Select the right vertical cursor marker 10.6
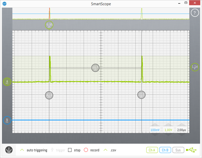202x158 pixels. 141,95
